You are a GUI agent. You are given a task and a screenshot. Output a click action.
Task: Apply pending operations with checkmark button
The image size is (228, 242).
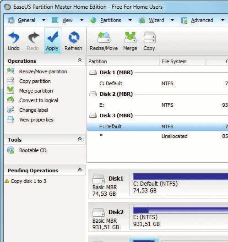pos(52,41)
